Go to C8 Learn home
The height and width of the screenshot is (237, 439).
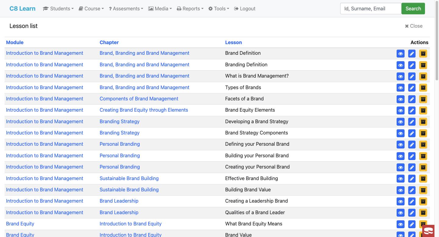click(22, 9)
